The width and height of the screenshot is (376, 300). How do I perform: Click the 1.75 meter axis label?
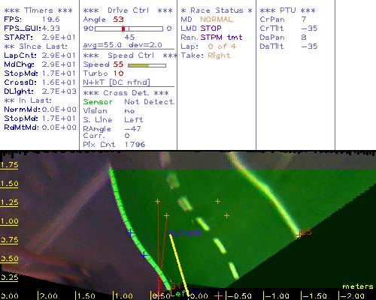[x=9, y=165]
